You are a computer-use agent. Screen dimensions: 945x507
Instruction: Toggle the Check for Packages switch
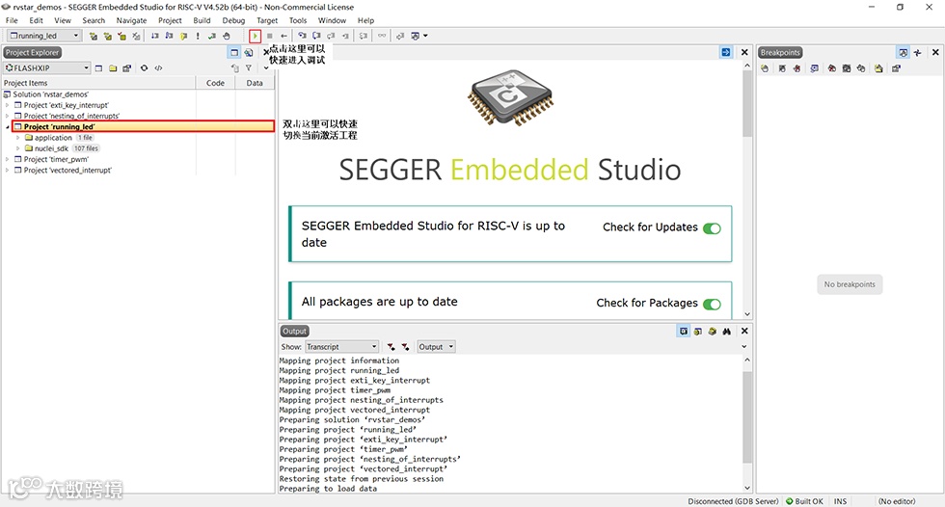[x=712, y=304]
